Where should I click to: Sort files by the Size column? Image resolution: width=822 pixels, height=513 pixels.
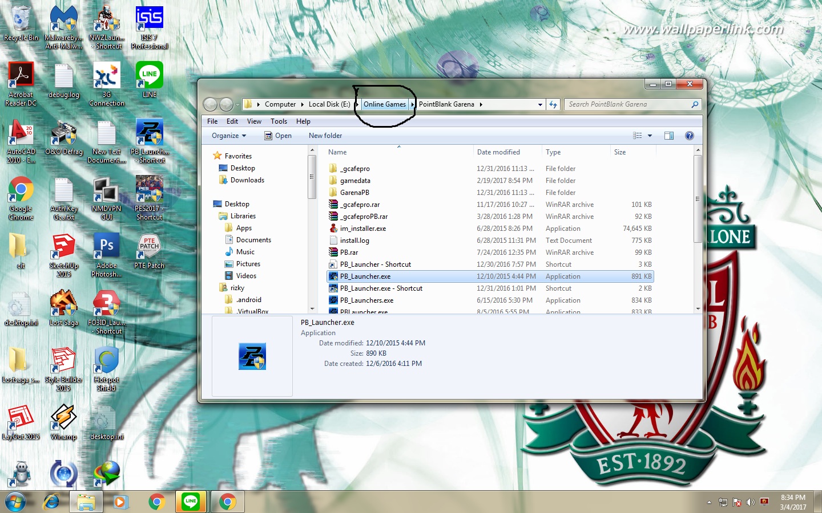pos(632,152)
